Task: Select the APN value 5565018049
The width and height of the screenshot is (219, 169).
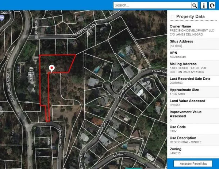Action: [178, 57]
